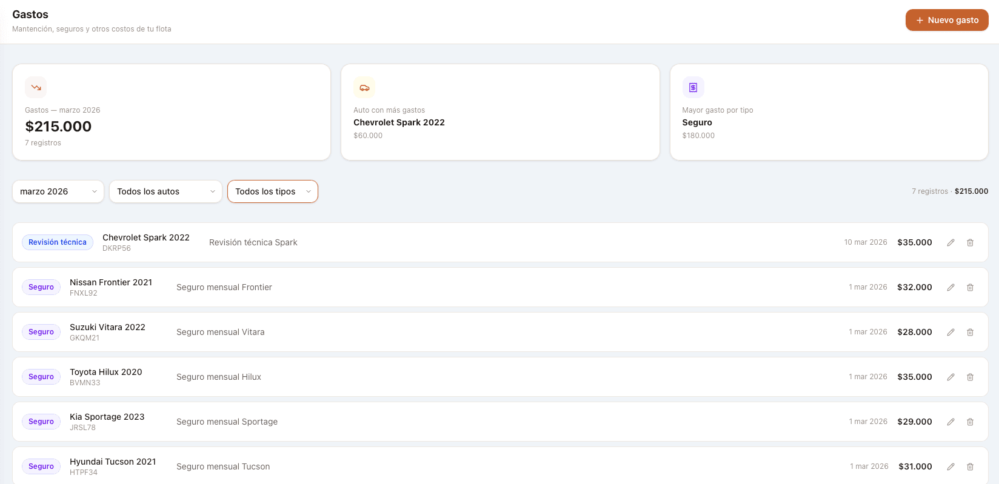Click the Seguro tag on Hyundai Tucson row
The width and height of the screenshot is (999, 484).
(41, 466)
